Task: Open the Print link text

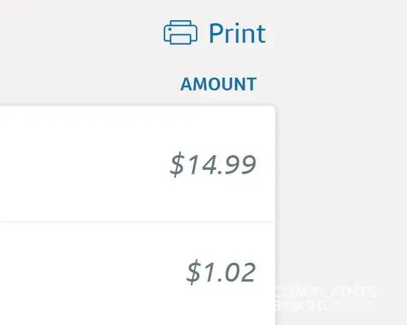Action: 237,34
